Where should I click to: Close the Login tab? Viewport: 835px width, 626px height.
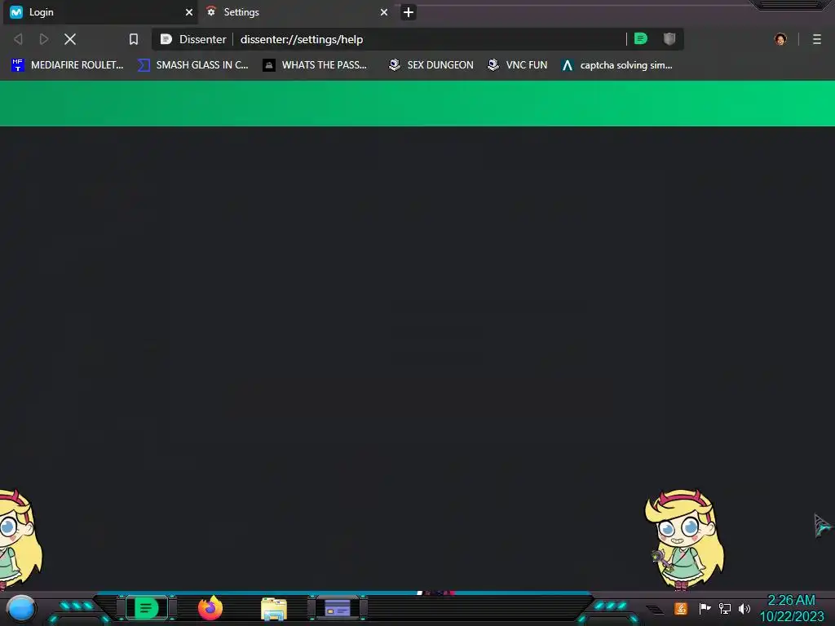[x=189, y=12]
